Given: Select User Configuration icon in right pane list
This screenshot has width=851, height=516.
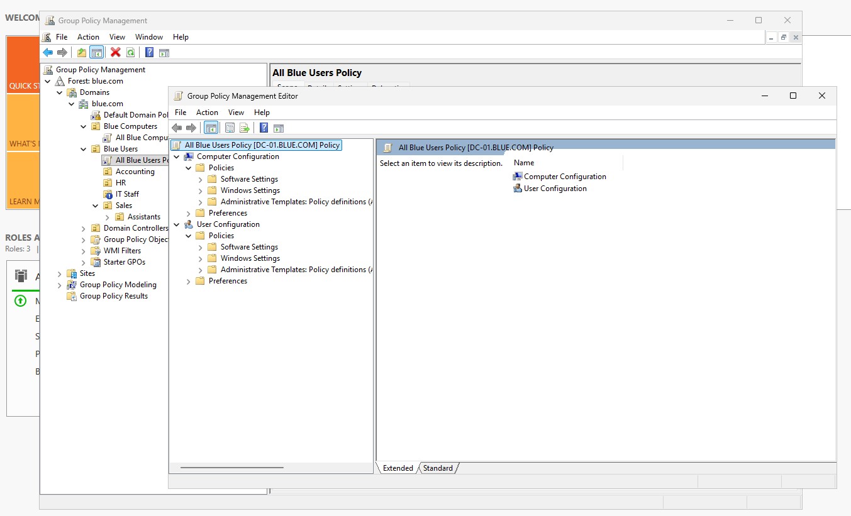Looking at the screenshot, I should coord(518,189).
